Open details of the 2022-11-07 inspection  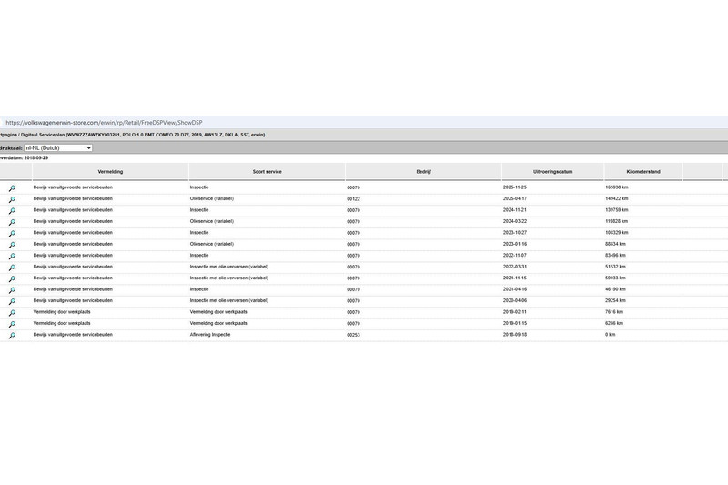pyautogui.click(x=13, y=257)
